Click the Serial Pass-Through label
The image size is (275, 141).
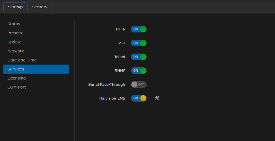pyautogui.click(x=107, y=85)
